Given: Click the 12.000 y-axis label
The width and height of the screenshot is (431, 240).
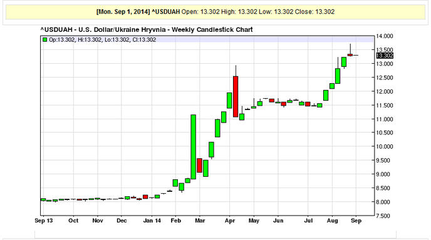Looking at the screenshot, I should pos(385,91).
